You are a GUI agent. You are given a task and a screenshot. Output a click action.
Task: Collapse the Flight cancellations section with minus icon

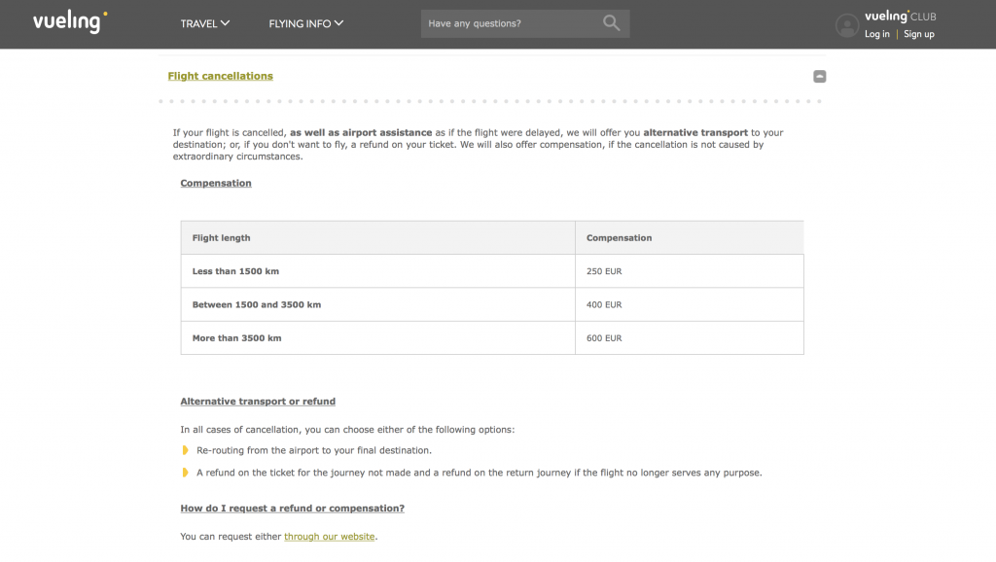(x=819, y=76)
